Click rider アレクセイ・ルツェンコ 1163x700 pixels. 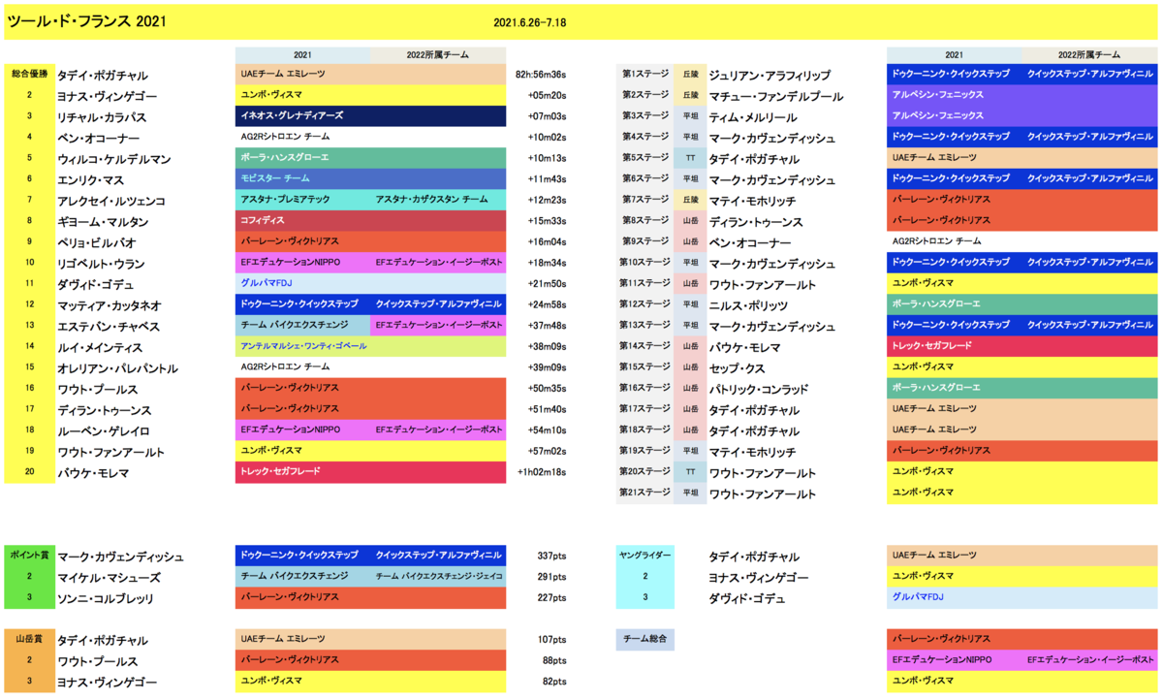pos(110,201)
